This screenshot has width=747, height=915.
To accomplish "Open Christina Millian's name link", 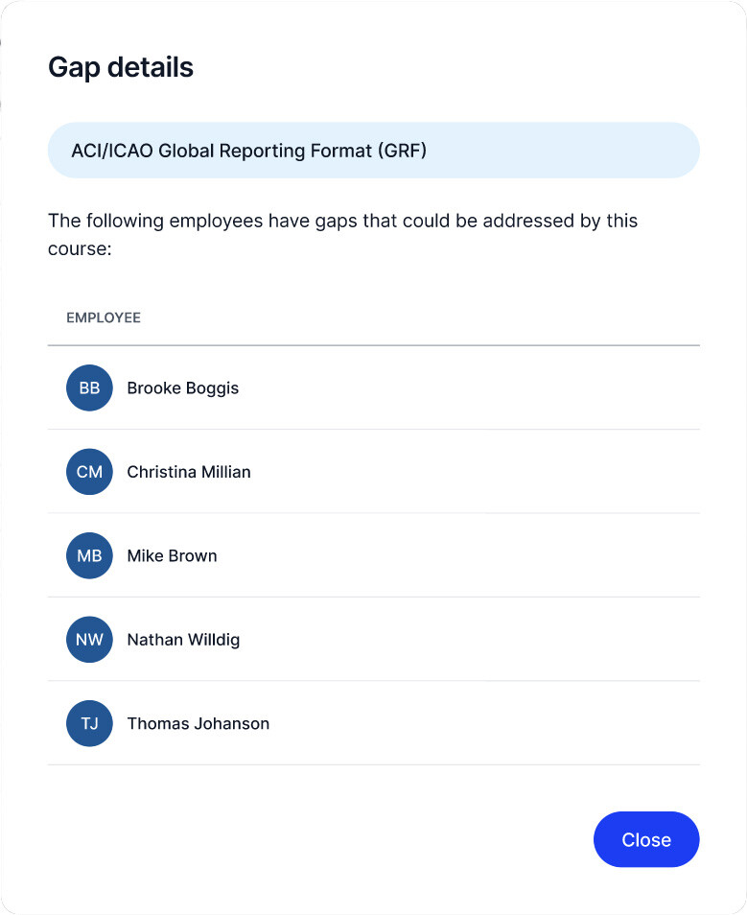I will click(x=189, y=472).
